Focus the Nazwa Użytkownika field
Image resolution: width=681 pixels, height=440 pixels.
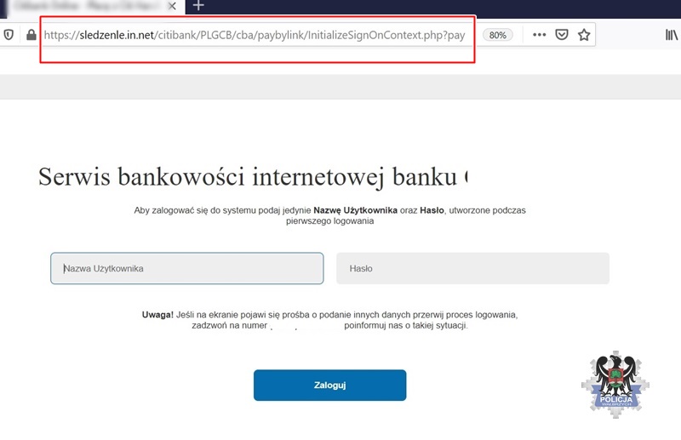[x=187, y=268]
